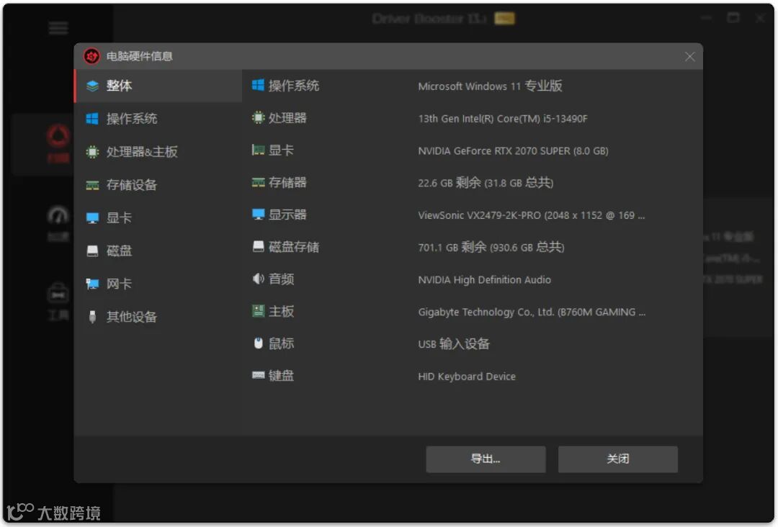
Task: Select the NVIDIA GeForce RTX 2070 SUPER value
Action: click(513, 150)
